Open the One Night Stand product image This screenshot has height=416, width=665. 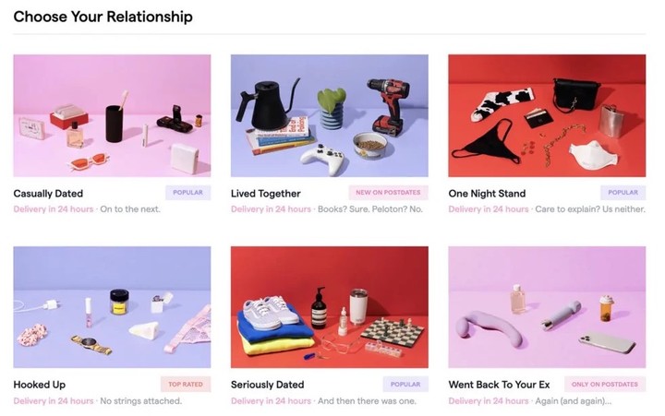[x=547, y=115]
